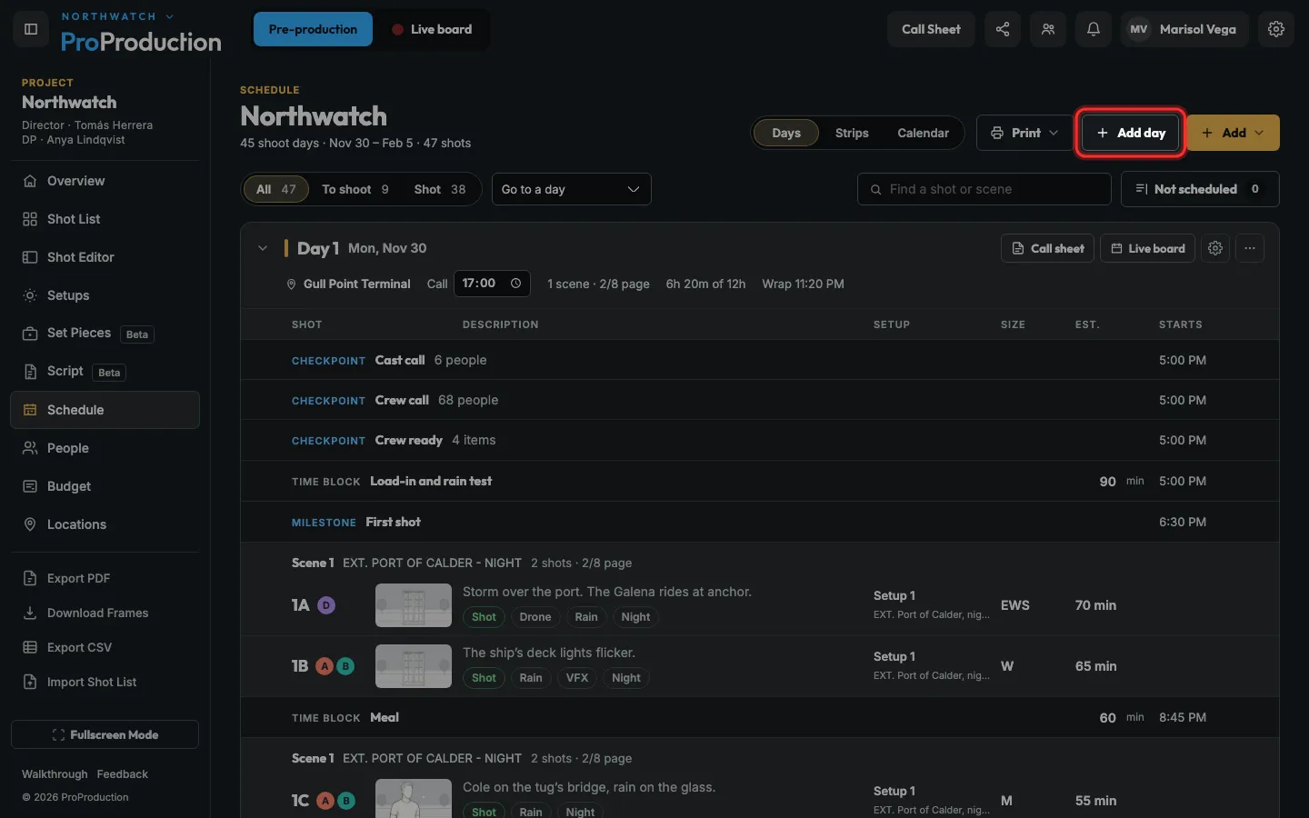The height and width of the screenshot is (818, 1309).
Task: Open thumbnail for shot 1A
Action: (x=414, y=605)
